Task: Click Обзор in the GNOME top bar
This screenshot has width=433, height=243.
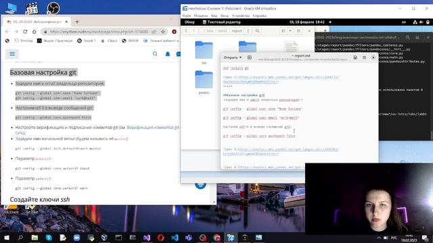Action: point(189,22)
